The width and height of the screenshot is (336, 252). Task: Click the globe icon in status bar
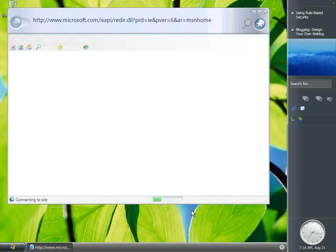(12, 199)
